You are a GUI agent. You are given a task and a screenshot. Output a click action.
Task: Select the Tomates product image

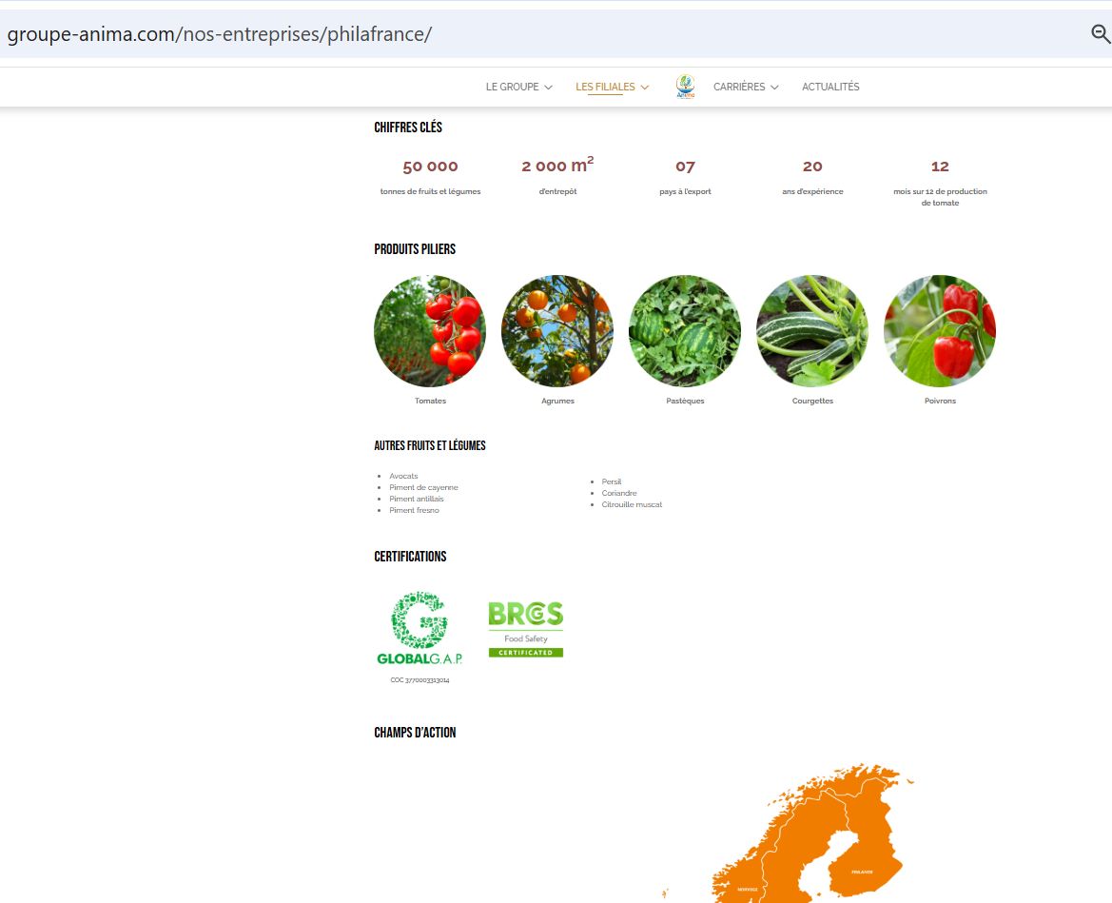[x=430, y=330]
